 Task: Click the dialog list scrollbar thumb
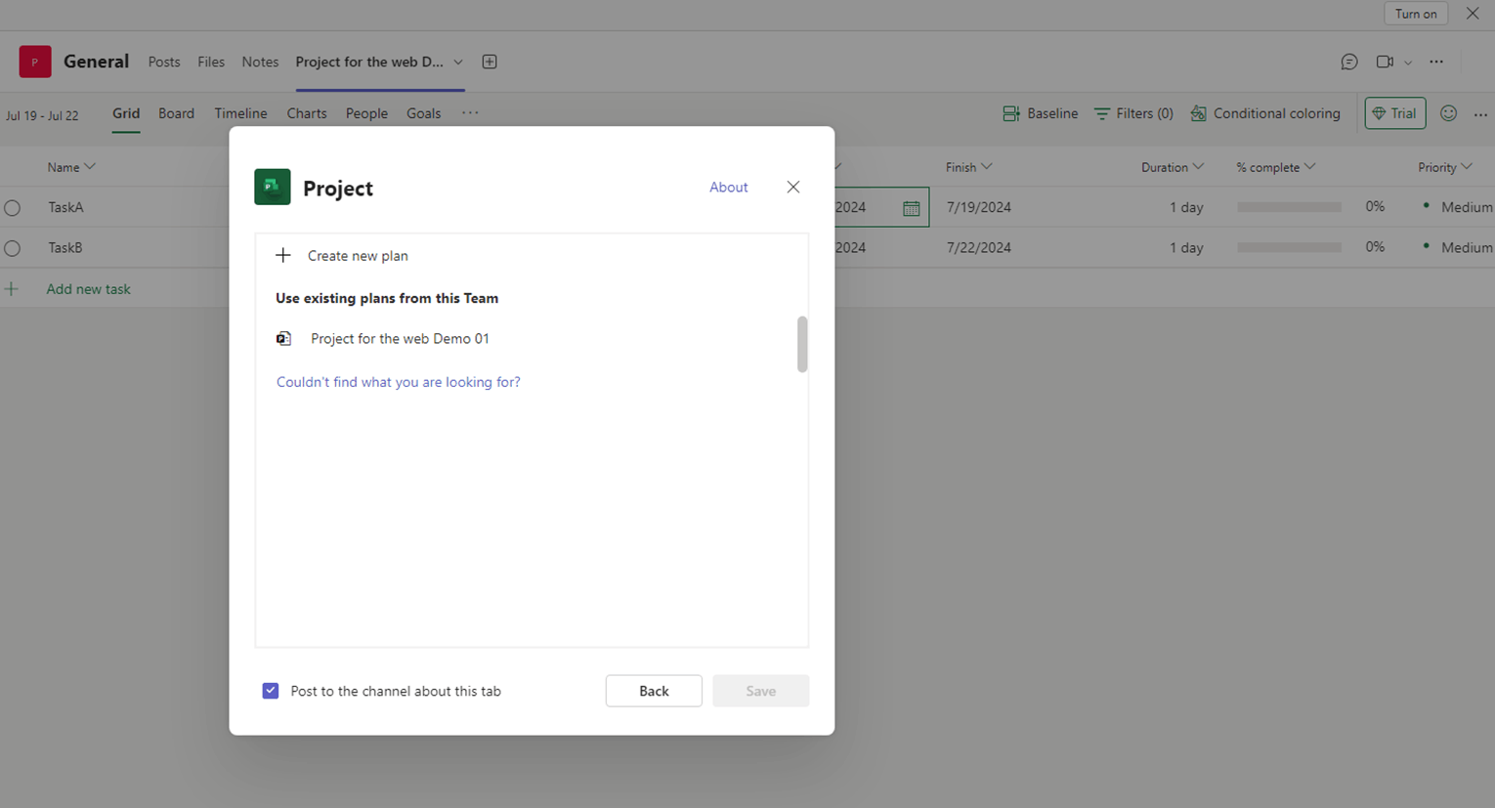click(x=802, y=344)
